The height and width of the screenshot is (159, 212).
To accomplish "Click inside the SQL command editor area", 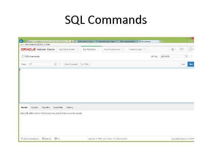I will [x=107, y=85].
